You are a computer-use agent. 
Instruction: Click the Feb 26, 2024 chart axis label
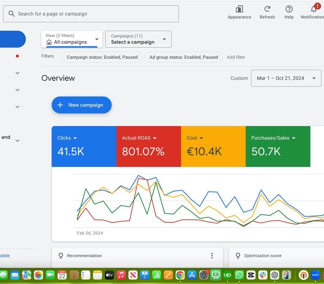coord(90,233)
